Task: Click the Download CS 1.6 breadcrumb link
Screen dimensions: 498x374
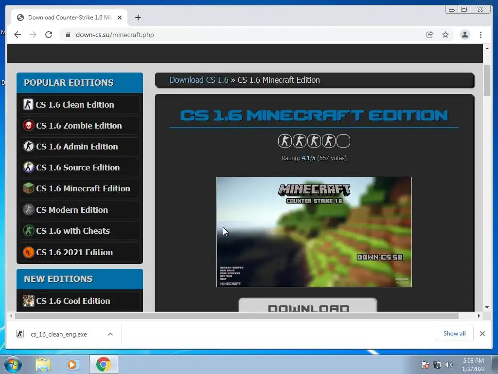Action: point(199,80)
